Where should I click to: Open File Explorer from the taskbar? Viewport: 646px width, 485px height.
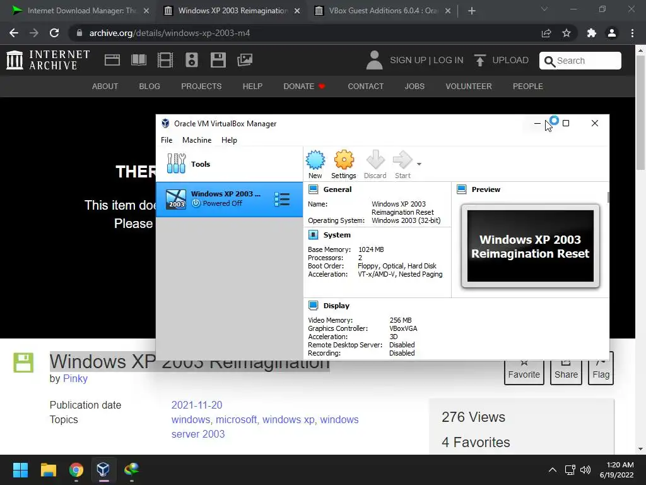[48, 470]
